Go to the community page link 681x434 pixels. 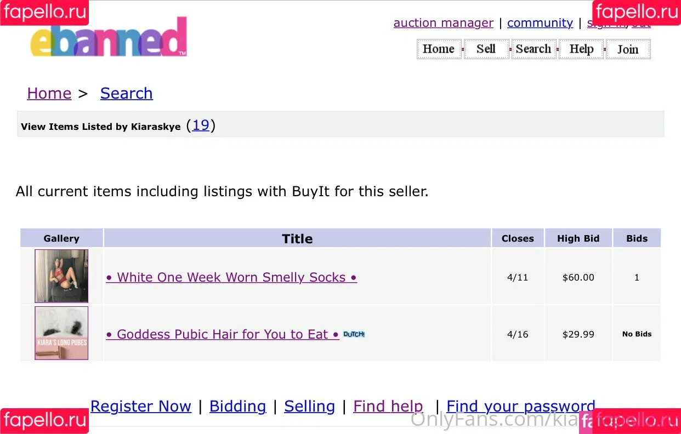point(540,23)
